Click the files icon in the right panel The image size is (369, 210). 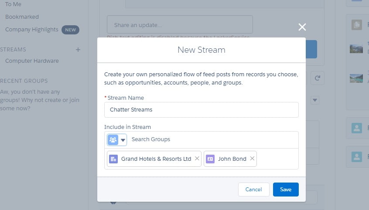pyautogui.click(x=357, y=25)
